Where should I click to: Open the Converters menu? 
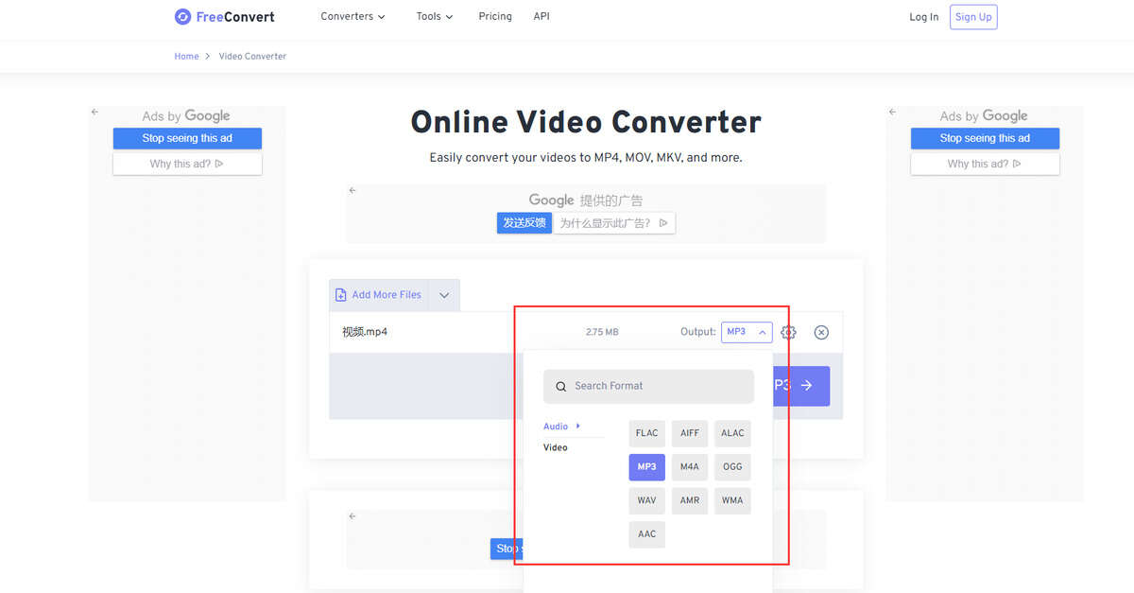pos(352,17)
